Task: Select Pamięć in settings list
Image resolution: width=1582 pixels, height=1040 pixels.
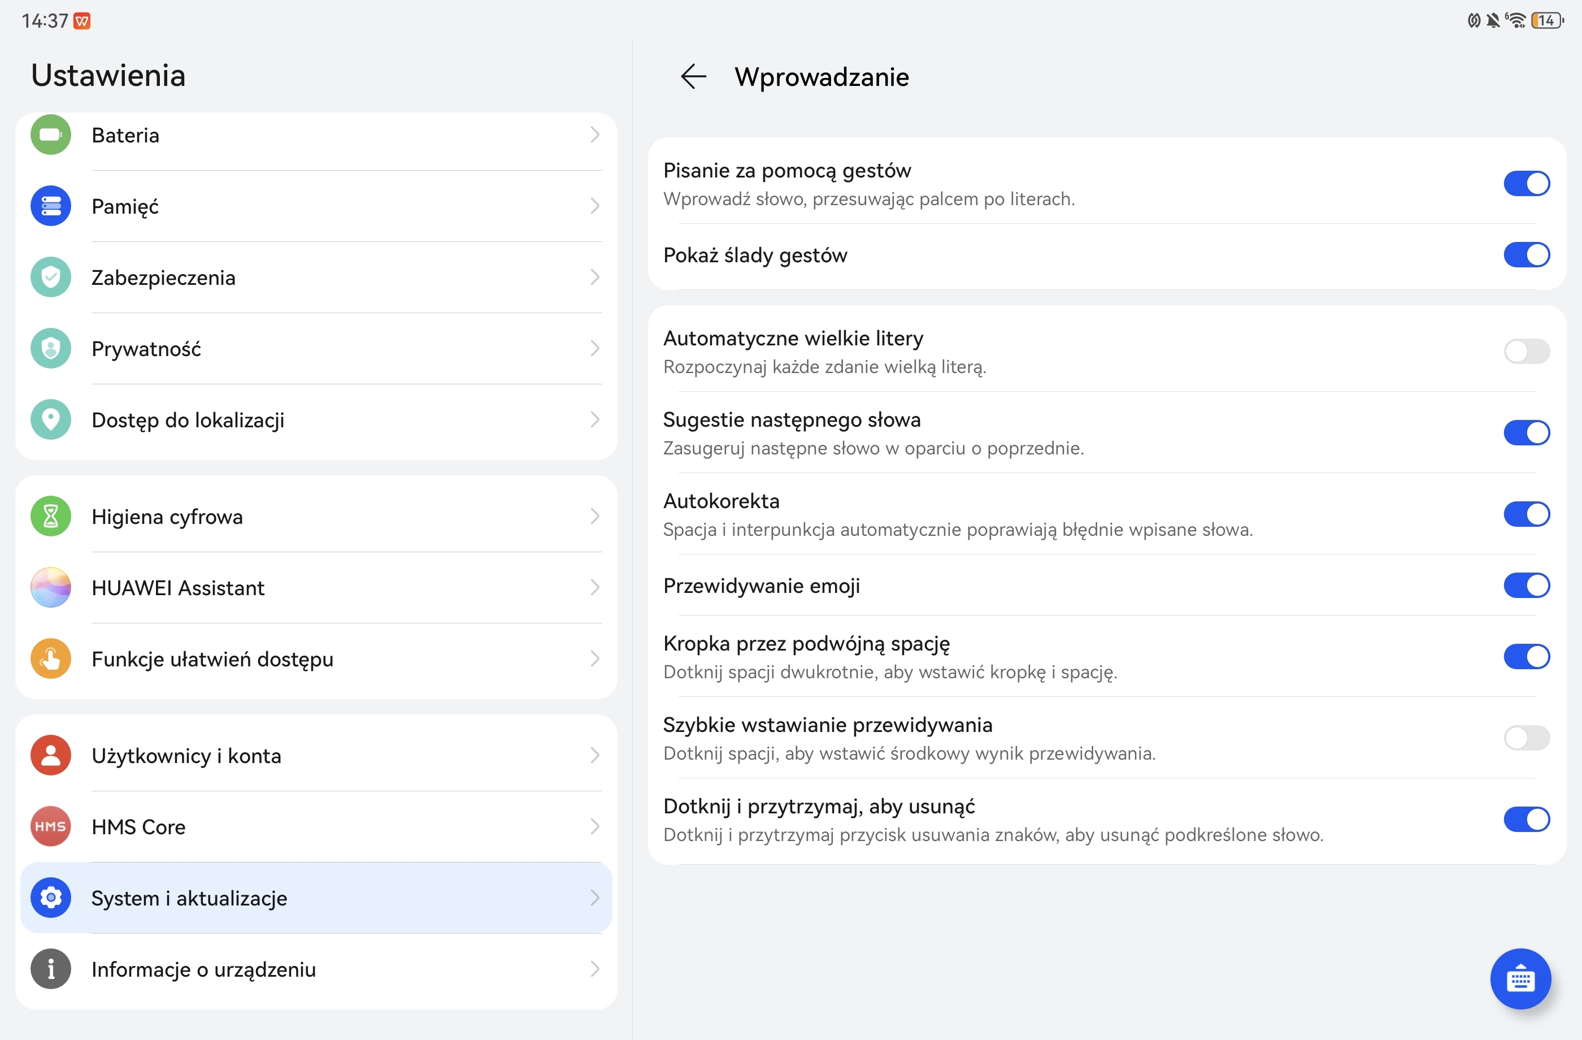Action: point(316,206)
